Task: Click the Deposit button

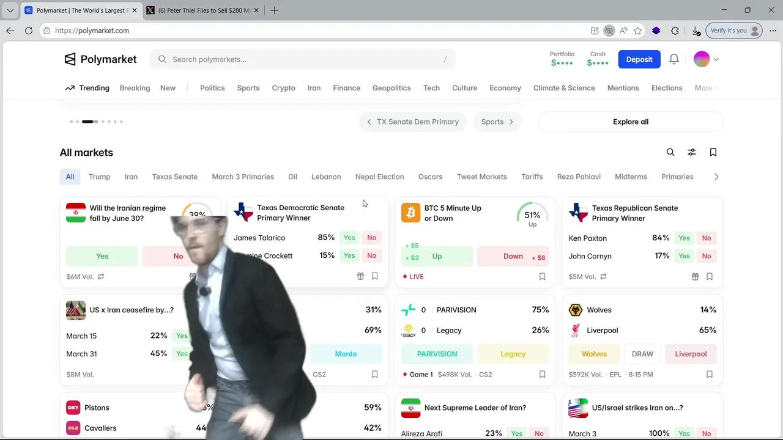Action: [639, 59]
